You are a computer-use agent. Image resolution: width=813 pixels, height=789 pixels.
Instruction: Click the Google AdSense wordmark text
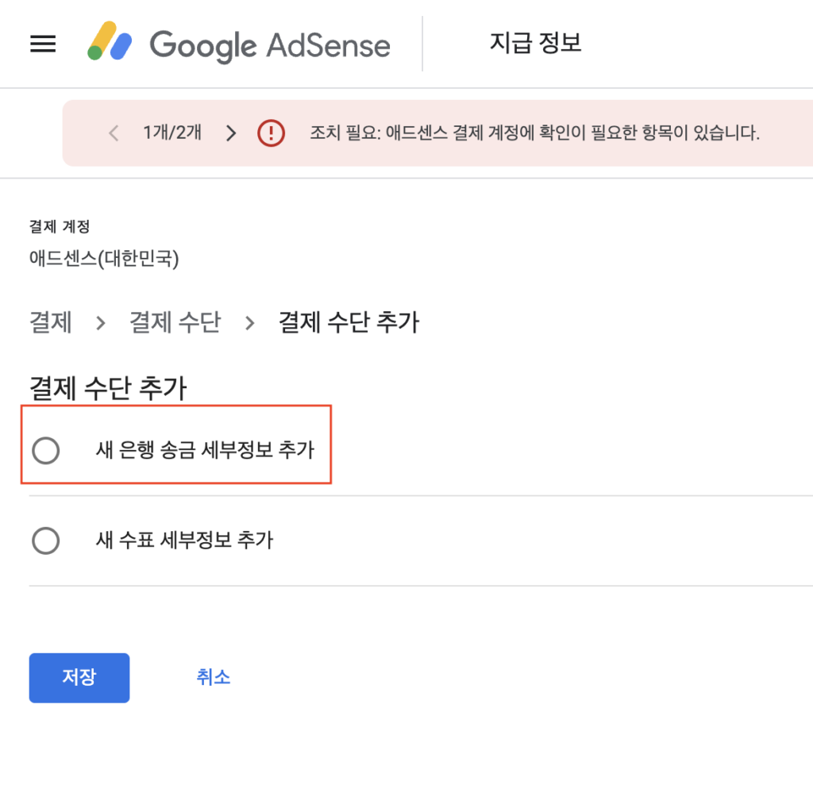pos(270,44)
